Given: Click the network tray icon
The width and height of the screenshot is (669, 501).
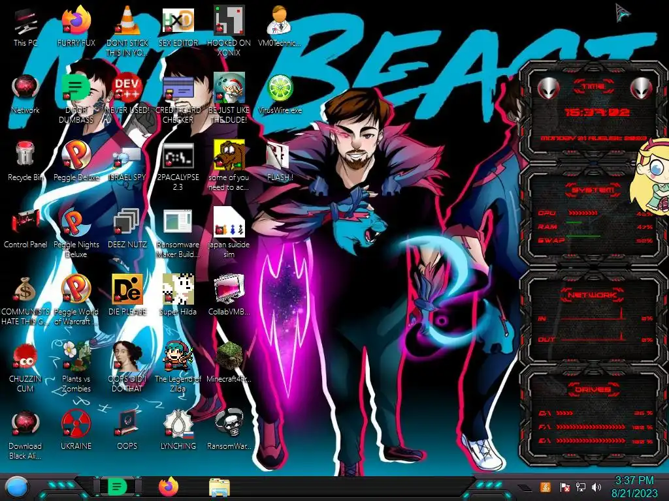Looking at the screenshot, I should [x=581, y=487].
